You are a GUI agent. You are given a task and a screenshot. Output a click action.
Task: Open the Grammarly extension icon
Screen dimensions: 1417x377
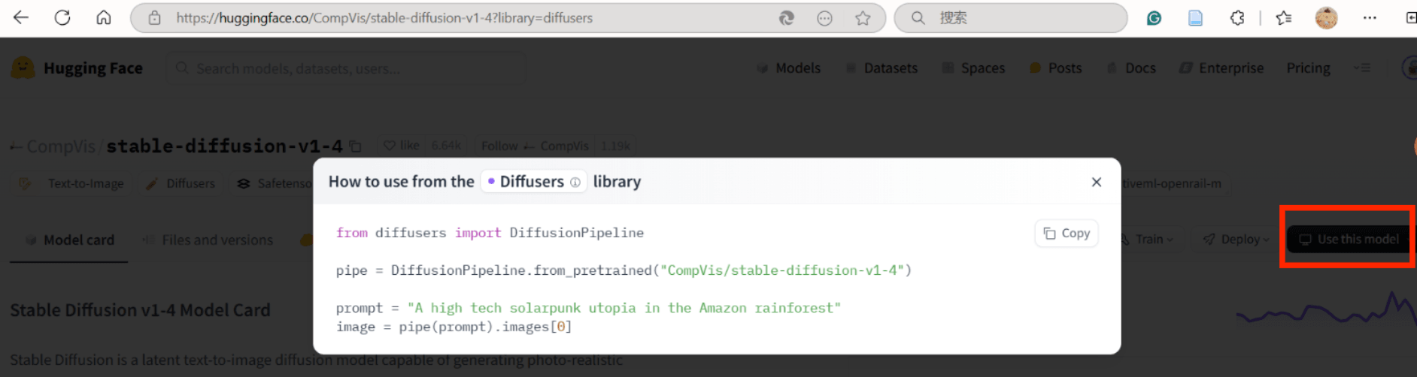pyautogui.click(x=1154, y=18)
